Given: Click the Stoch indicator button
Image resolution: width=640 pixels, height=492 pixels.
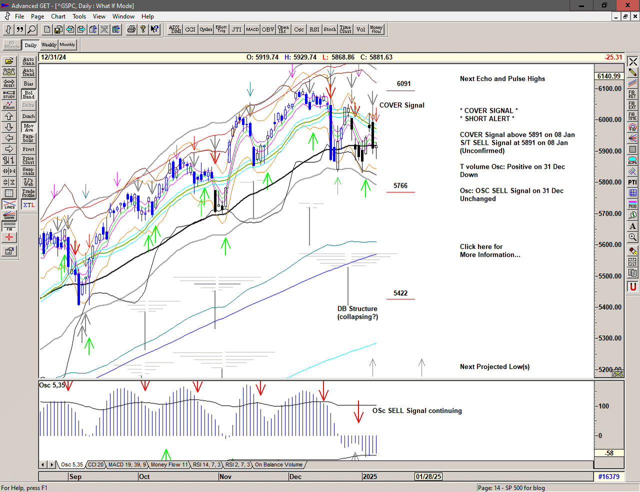Looking at the screenshot, I should point(329,30).
